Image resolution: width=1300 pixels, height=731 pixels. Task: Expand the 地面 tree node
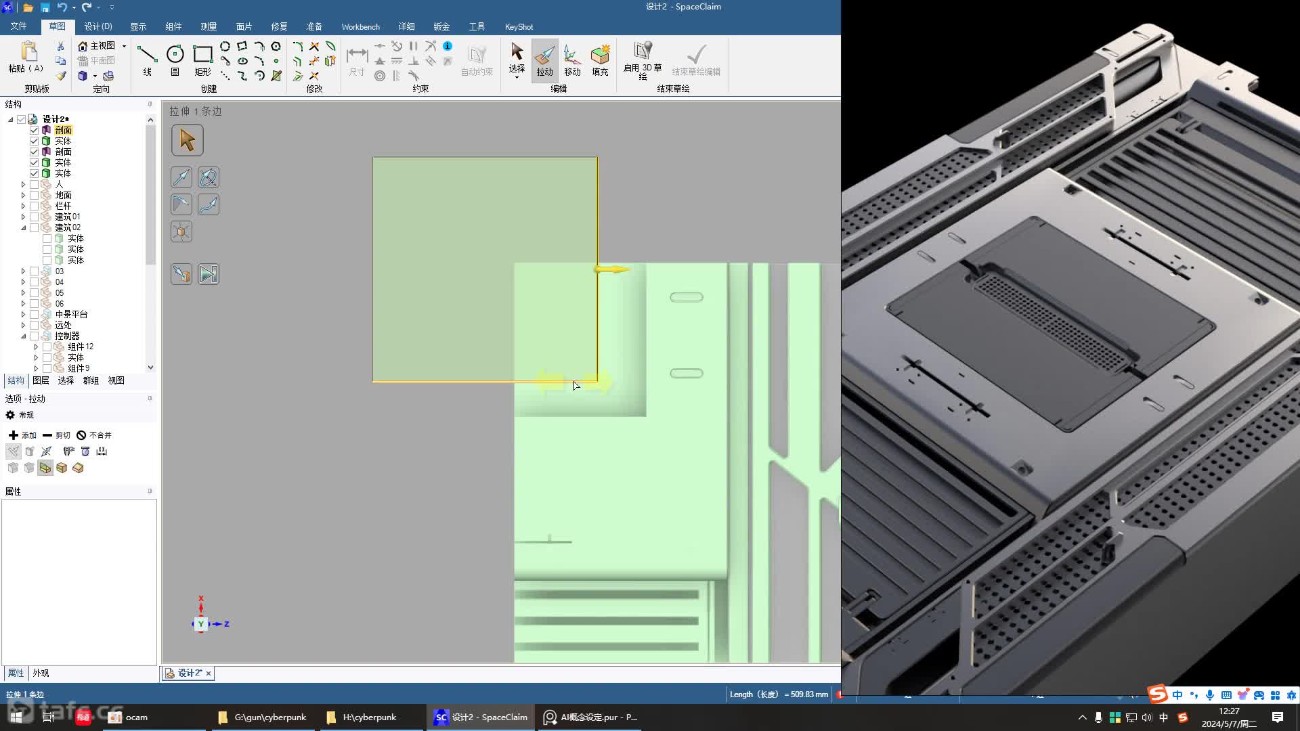pyautogui.click(x=23, y=195)
